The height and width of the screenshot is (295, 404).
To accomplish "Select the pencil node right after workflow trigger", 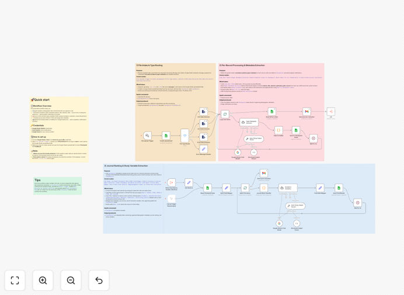I will coord(189,183).
